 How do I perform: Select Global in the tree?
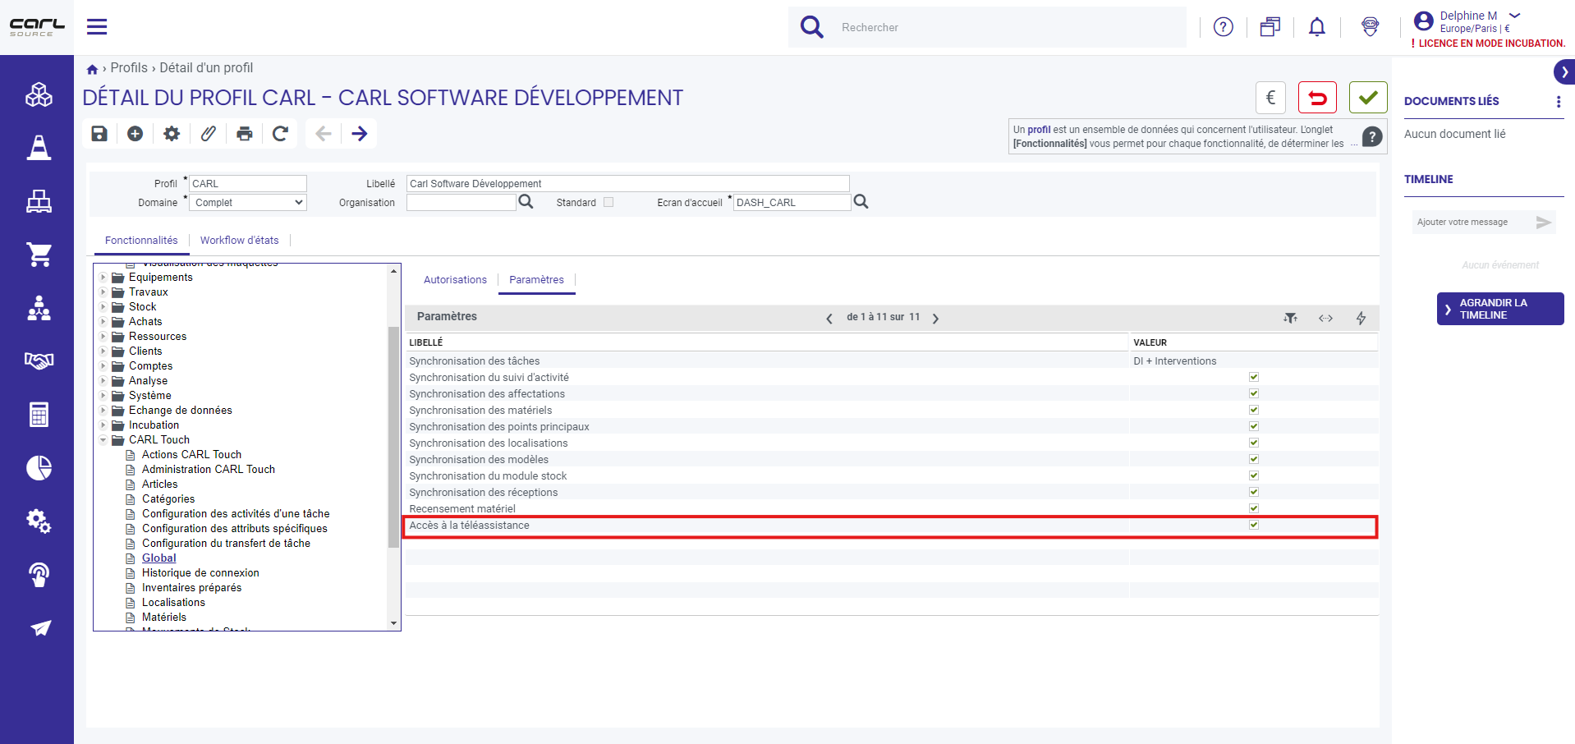158,558
